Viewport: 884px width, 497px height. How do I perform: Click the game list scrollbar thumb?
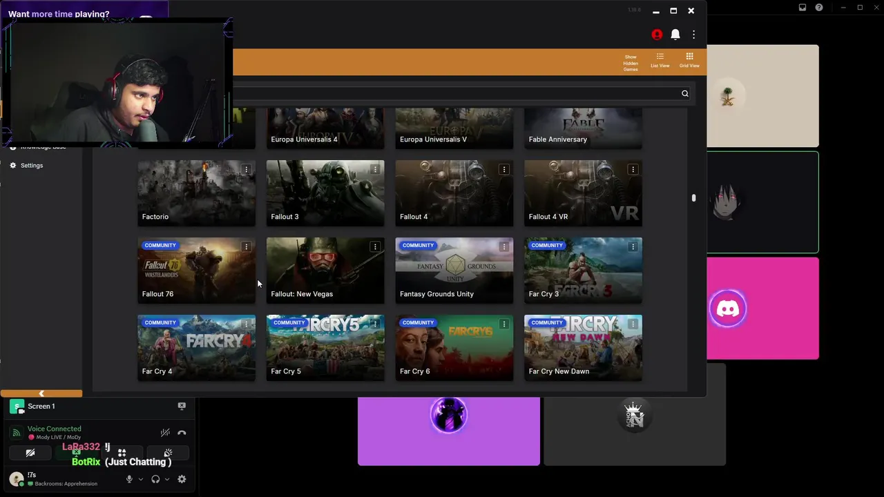693,198
